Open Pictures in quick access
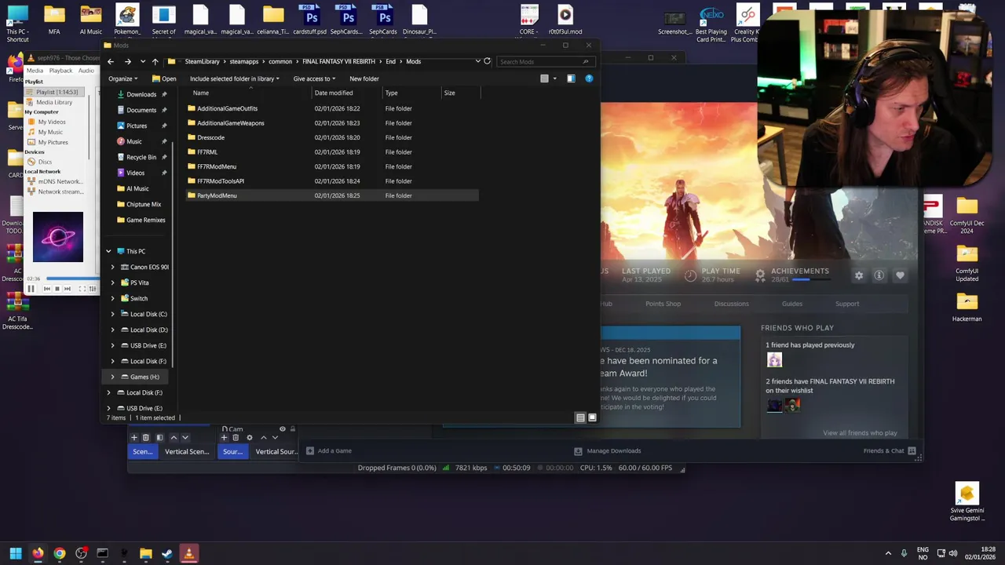Image resolution: width=1005 pixels, height=565 pixels. (x=137, y=126)
